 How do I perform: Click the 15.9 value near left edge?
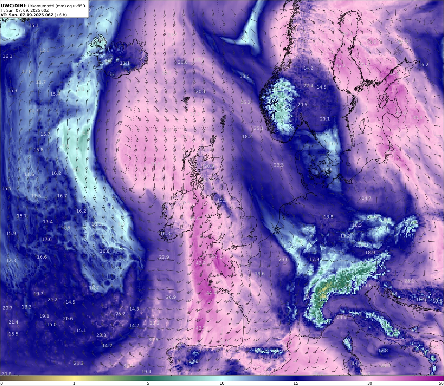point(11,233)
